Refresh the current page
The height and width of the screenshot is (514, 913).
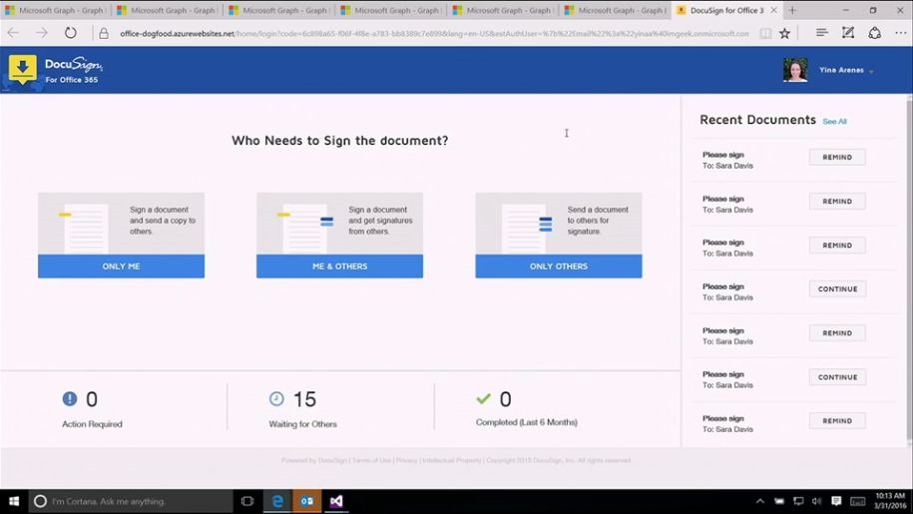[x=71, y=33]
